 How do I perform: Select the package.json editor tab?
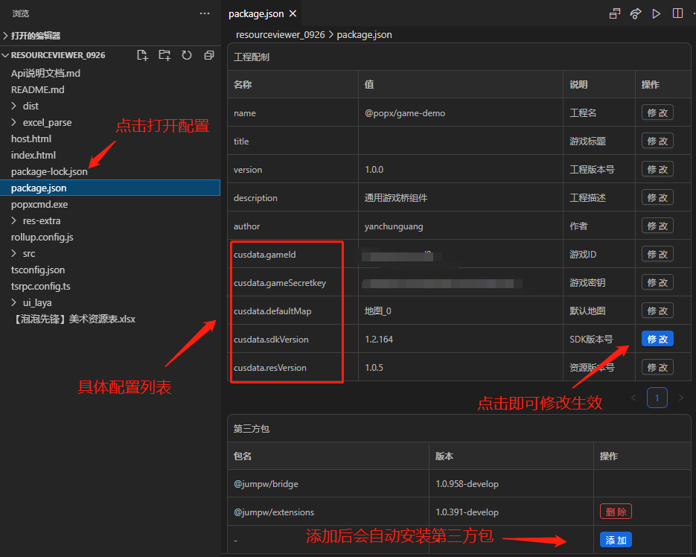255,13
